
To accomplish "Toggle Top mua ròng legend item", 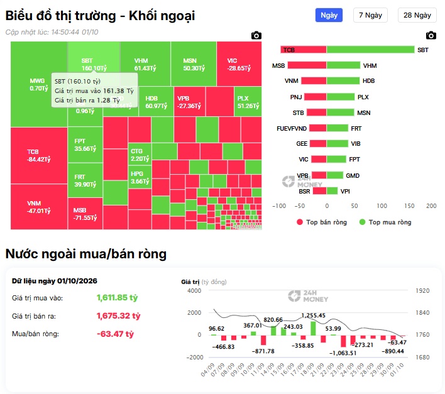I will pyautogui.click(x=385, y=222).
